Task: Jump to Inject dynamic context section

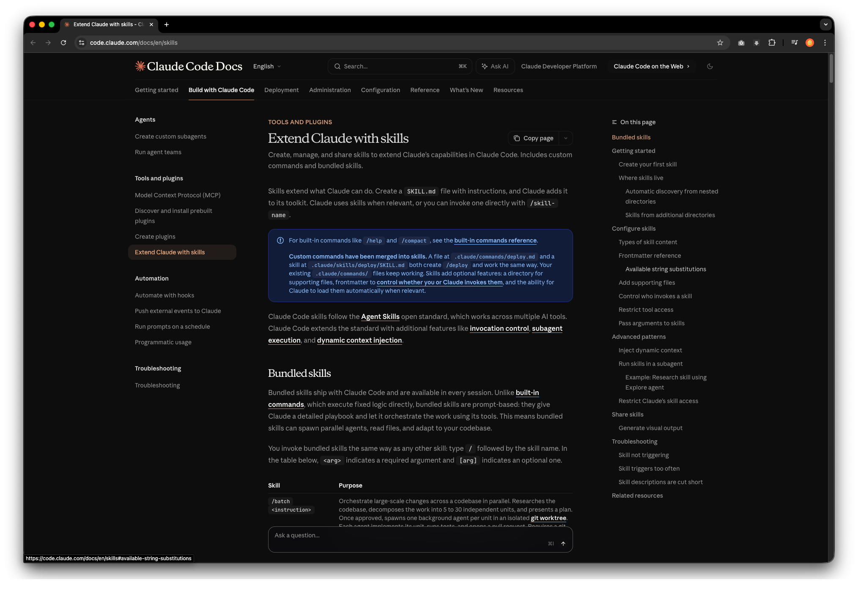Action: (650, 350)
